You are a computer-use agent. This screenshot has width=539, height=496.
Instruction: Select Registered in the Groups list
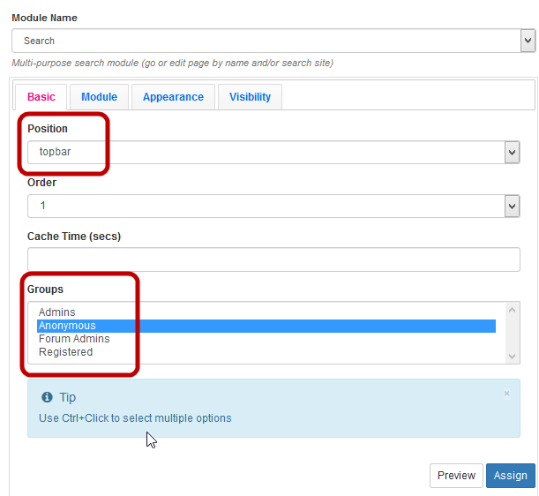coord(65,352)
